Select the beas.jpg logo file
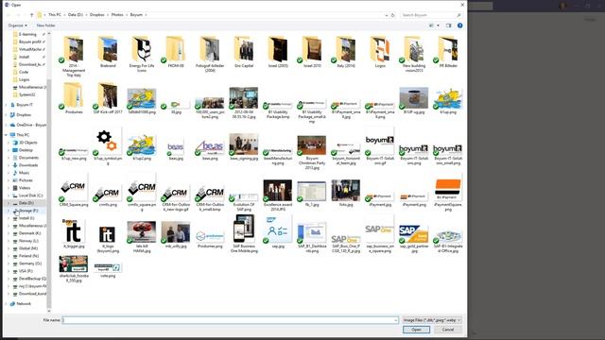 click(x=176, y=150)
